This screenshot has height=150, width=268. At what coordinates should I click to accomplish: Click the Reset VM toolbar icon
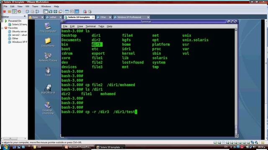pos(19,12)
